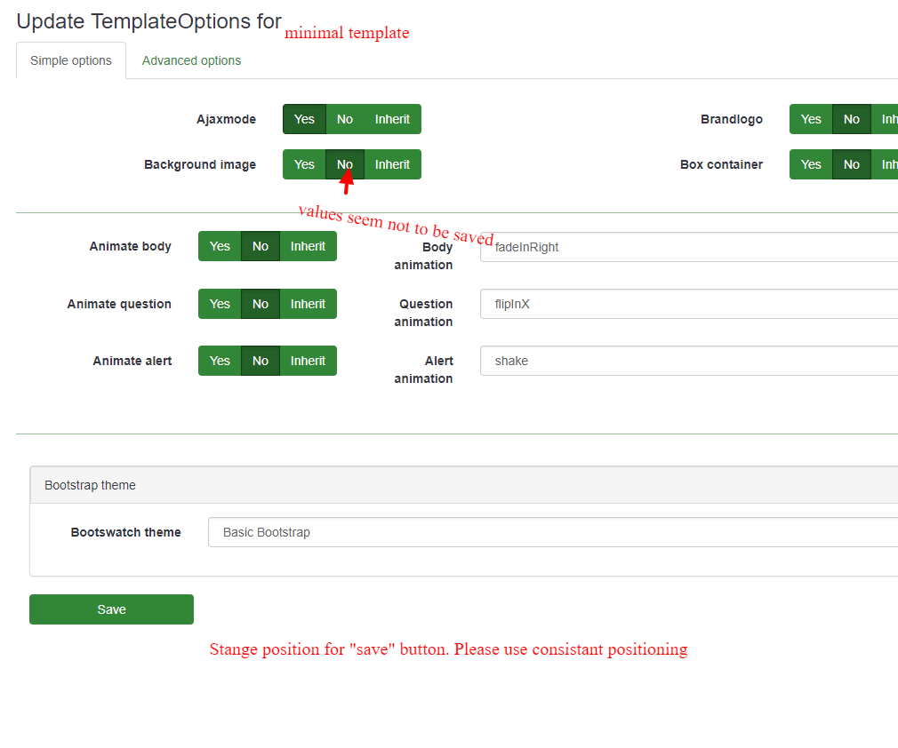Choose Yes for Brandlogo
The image size is (898, 748).
pos(811,119)
